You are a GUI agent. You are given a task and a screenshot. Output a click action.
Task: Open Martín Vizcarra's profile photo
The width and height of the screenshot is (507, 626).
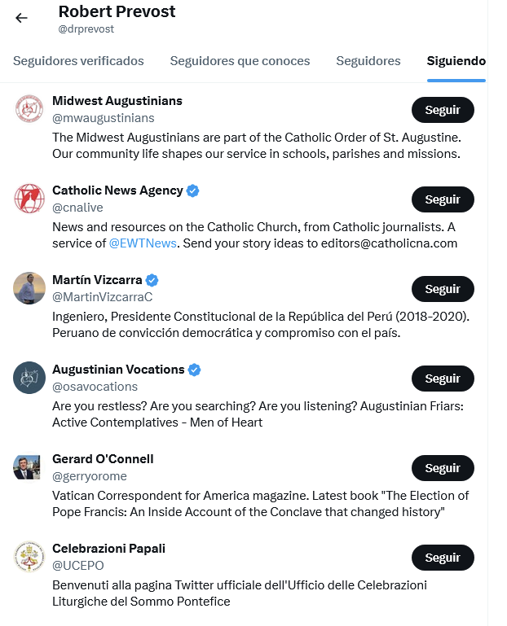29,288
